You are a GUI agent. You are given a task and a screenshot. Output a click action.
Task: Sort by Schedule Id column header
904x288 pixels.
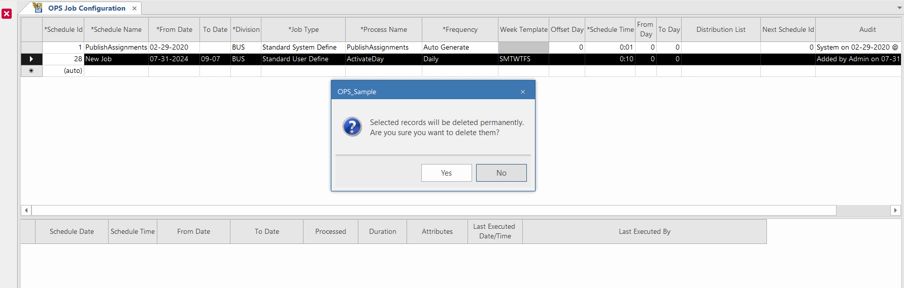click(63, 29)
